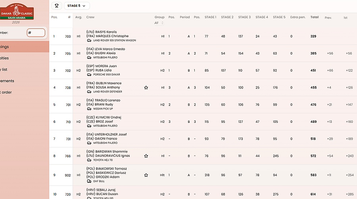
Task: Toggle star for BIALKOWSKI Tomasz crew
Action: click(146, 175)
